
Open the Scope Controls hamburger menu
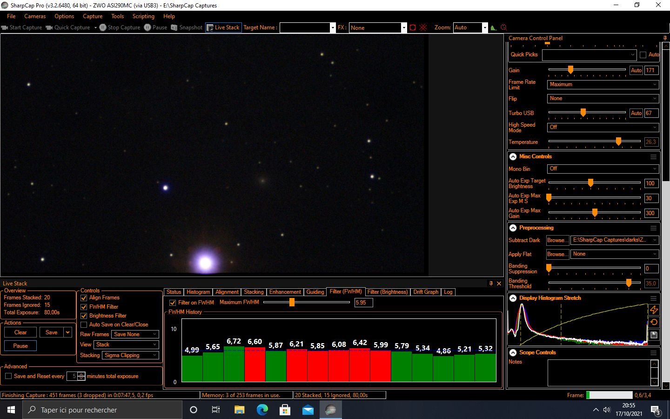pos(653,353)
